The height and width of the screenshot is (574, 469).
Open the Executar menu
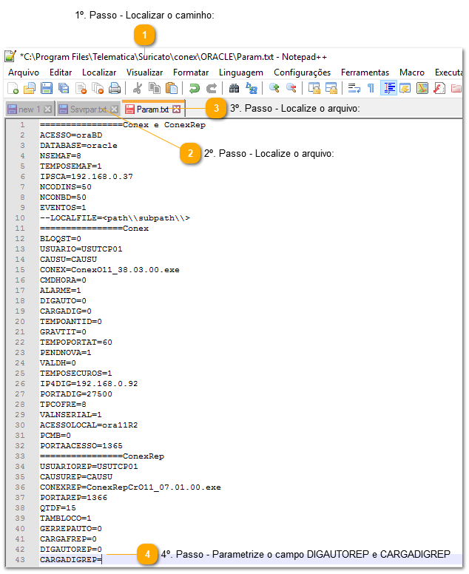click(x=448, y=72)
